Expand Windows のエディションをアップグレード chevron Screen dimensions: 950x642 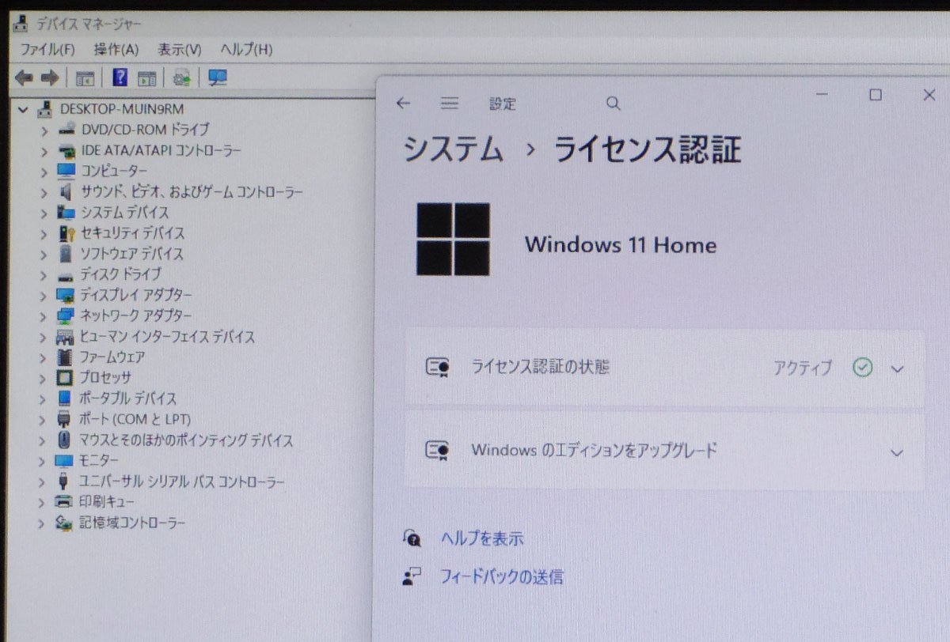pyautogui.click(x=897, y=453)
